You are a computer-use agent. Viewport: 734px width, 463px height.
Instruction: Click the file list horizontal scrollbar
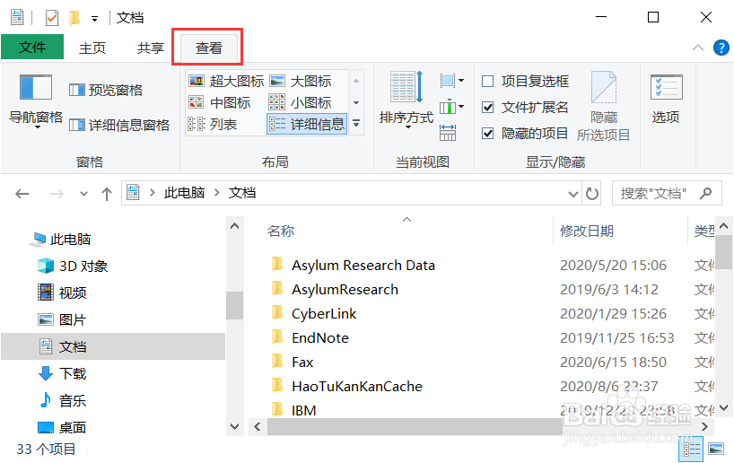[x=415, y=426]
